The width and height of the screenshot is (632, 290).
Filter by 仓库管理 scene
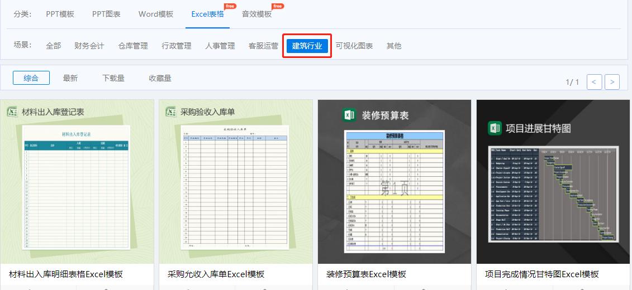[133, 46]
